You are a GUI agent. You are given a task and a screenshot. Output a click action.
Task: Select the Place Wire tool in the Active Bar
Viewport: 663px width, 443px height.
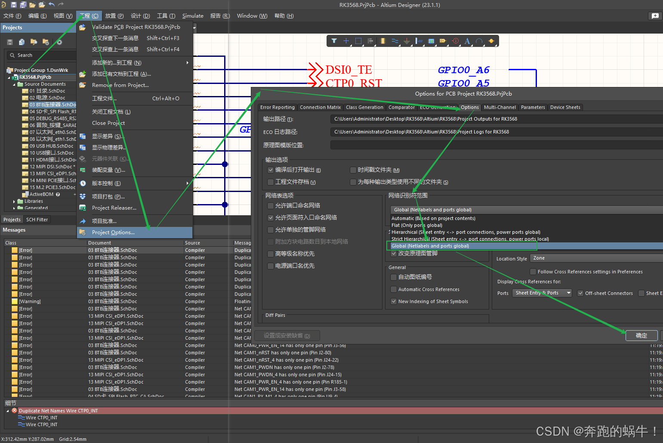point(395,41)
